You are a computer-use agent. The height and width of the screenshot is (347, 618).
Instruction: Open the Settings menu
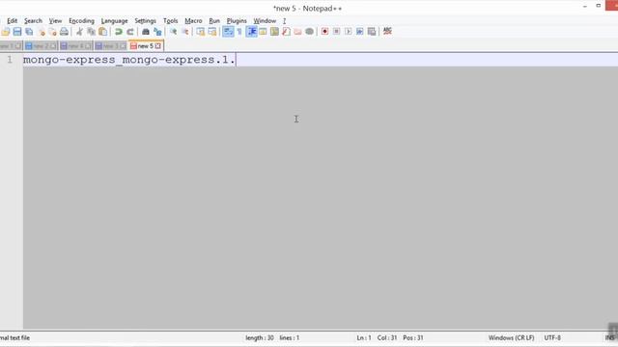click(x=145, y=21)
